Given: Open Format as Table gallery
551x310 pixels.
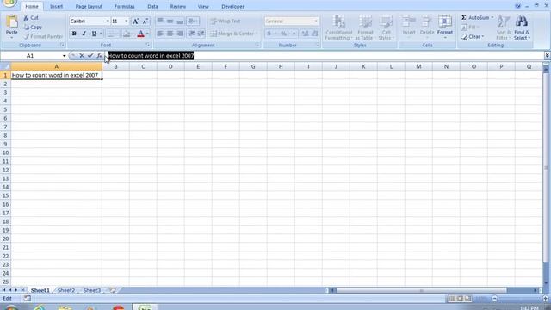Looking at the screenshot, I should point(365,28).
